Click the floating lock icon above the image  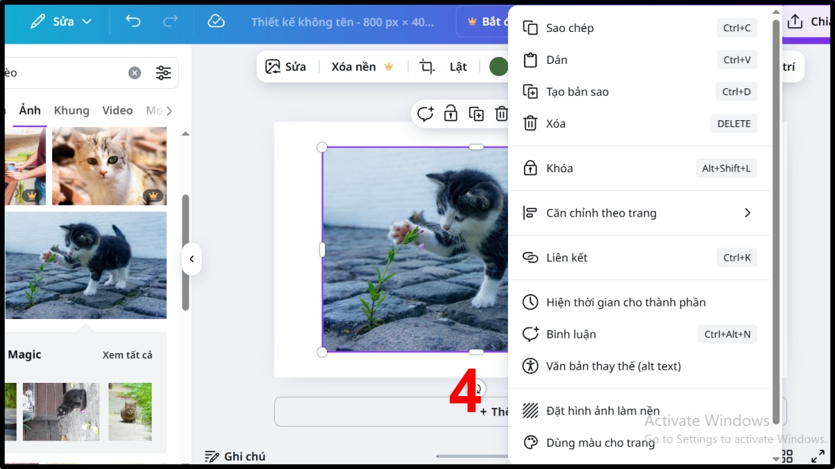point(451,113)
